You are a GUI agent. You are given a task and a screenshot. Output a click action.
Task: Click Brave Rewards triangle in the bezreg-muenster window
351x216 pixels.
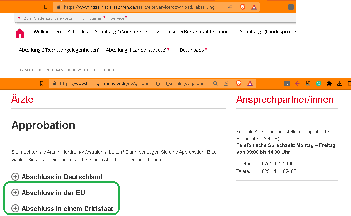coord(250,84)
